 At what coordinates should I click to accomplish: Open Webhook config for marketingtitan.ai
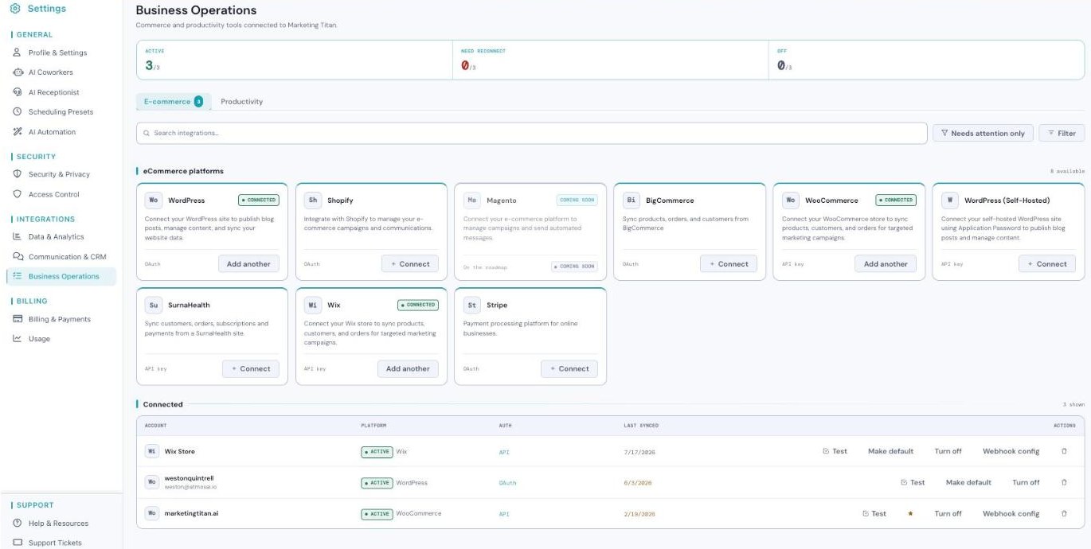(1011, 513)
